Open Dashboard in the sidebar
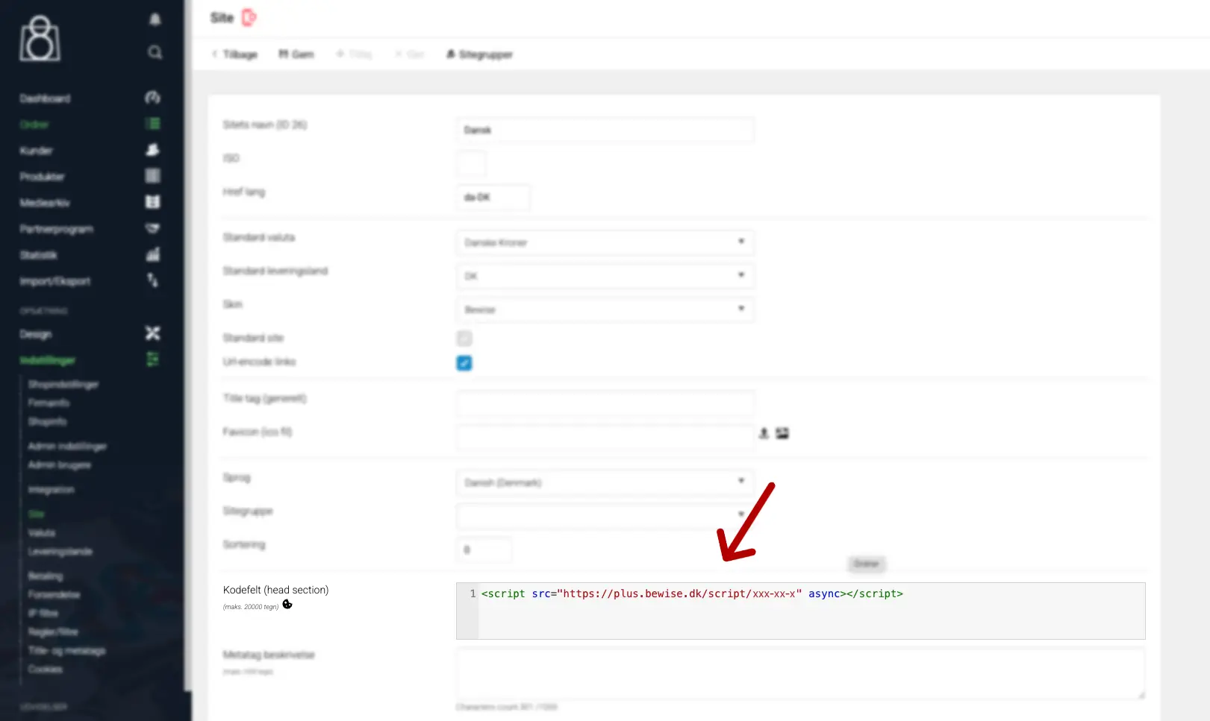This screenshot has width=1210, height=721. click(x=45, y=98)
